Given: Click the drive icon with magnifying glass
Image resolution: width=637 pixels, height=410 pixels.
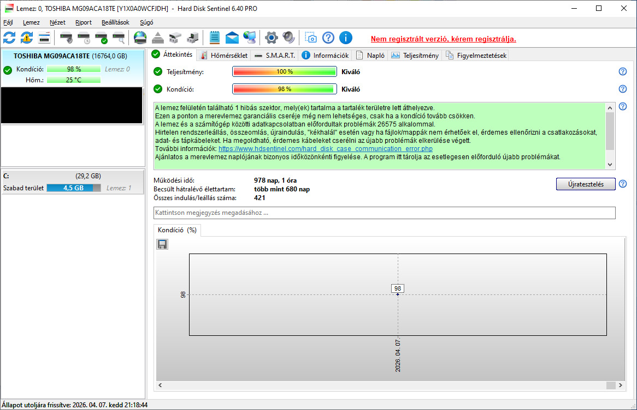Looking at the screenshot, I should 119,38.
